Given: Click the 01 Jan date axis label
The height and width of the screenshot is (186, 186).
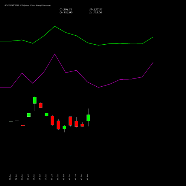Looking at the screenshot, I should (x=10, y=177).
